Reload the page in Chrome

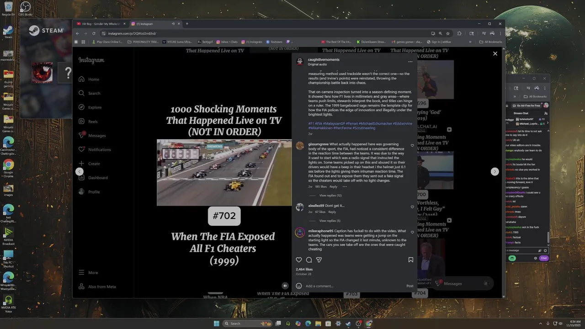[x=94, y=33]
